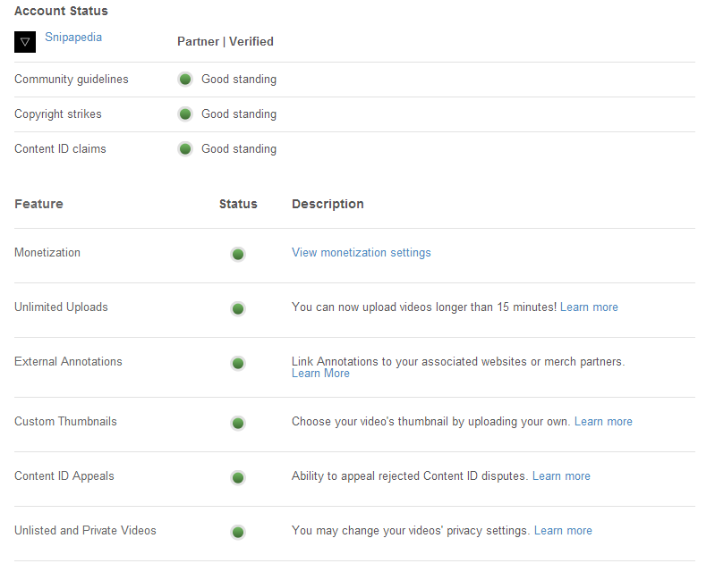Click Content ID Appeals green status indicator

click(238, 478)
